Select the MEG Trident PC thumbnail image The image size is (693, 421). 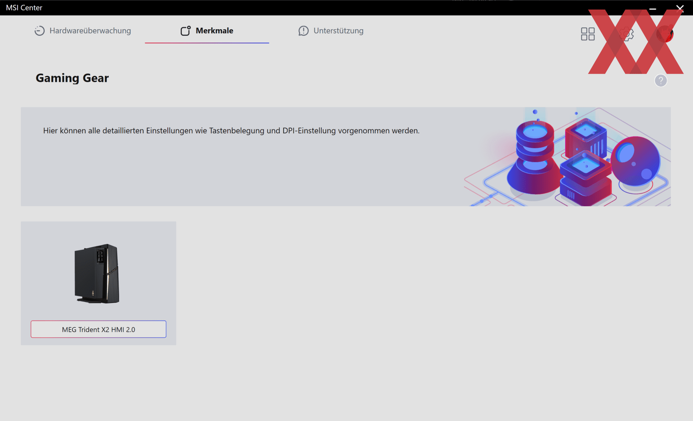[97, 274]
